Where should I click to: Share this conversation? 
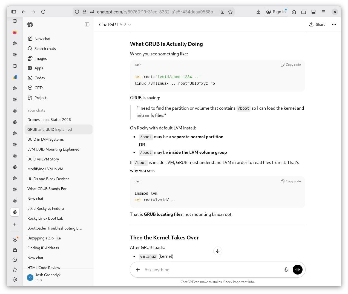click(x=317, y=24)
